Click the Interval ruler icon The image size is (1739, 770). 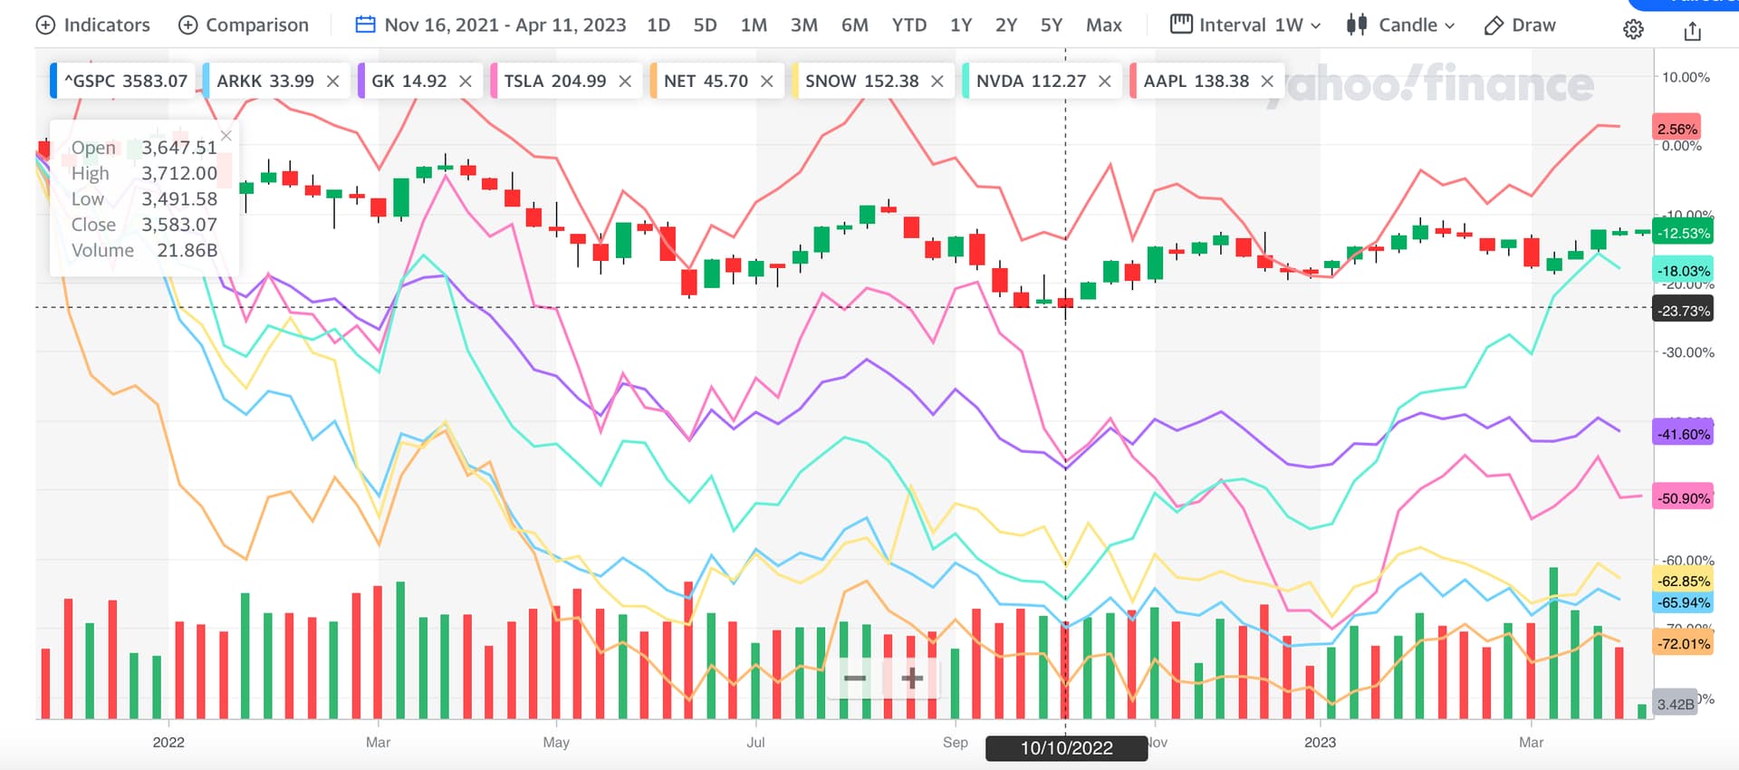tap(1181, 24)
